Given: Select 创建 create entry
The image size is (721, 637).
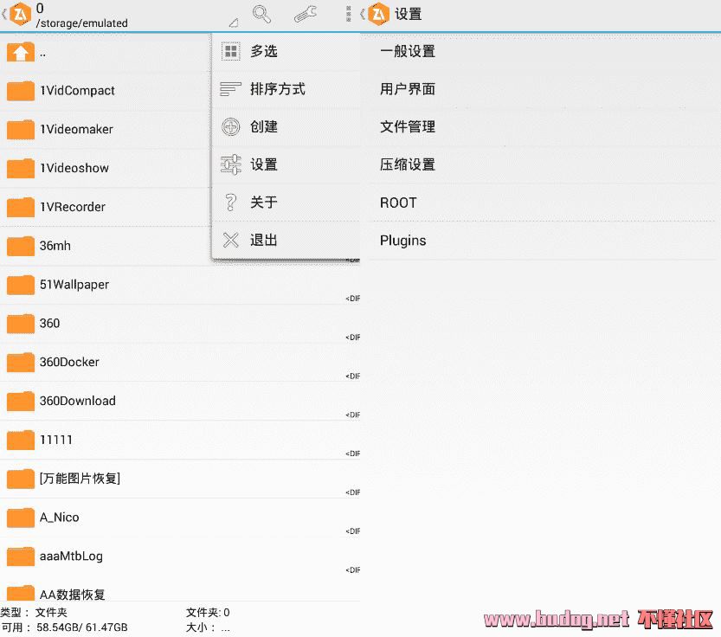Looking at the screenshot, I should click(286, 126).
